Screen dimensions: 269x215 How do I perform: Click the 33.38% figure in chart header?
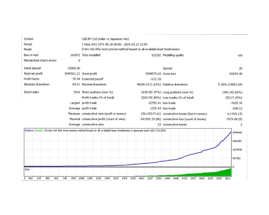[x=161, y=130]
